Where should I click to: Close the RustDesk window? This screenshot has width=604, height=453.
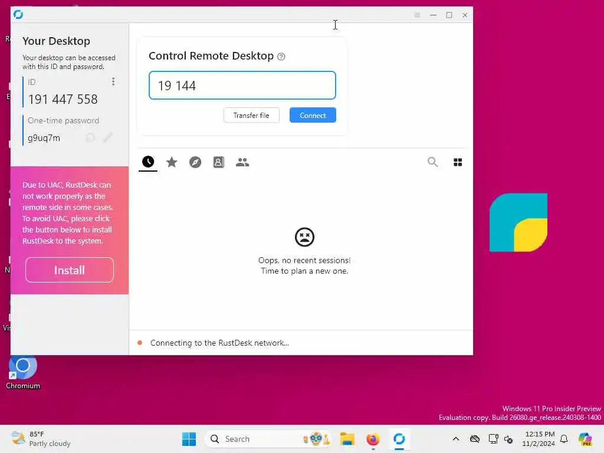pyautogui.click(x=465, y=15)
